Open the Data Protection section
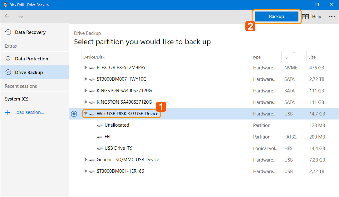 click(35, 59)
